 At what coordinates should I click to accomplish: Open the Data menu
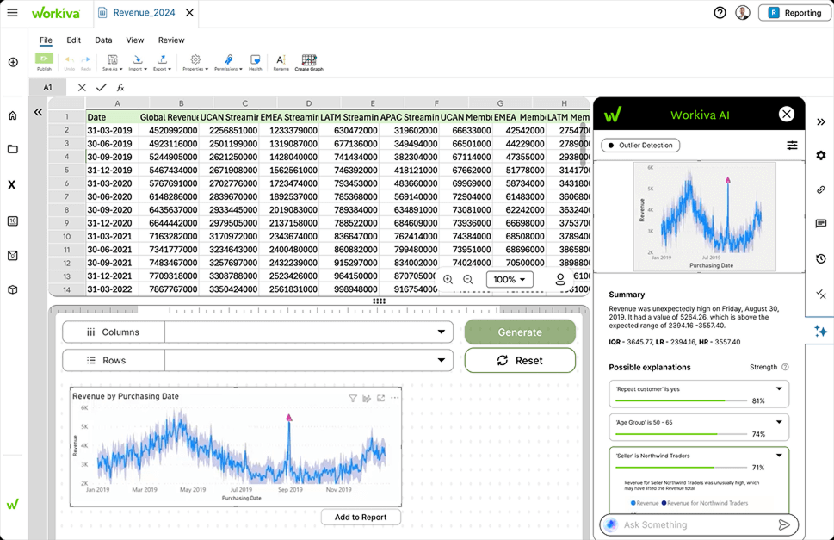click(103, 40)
